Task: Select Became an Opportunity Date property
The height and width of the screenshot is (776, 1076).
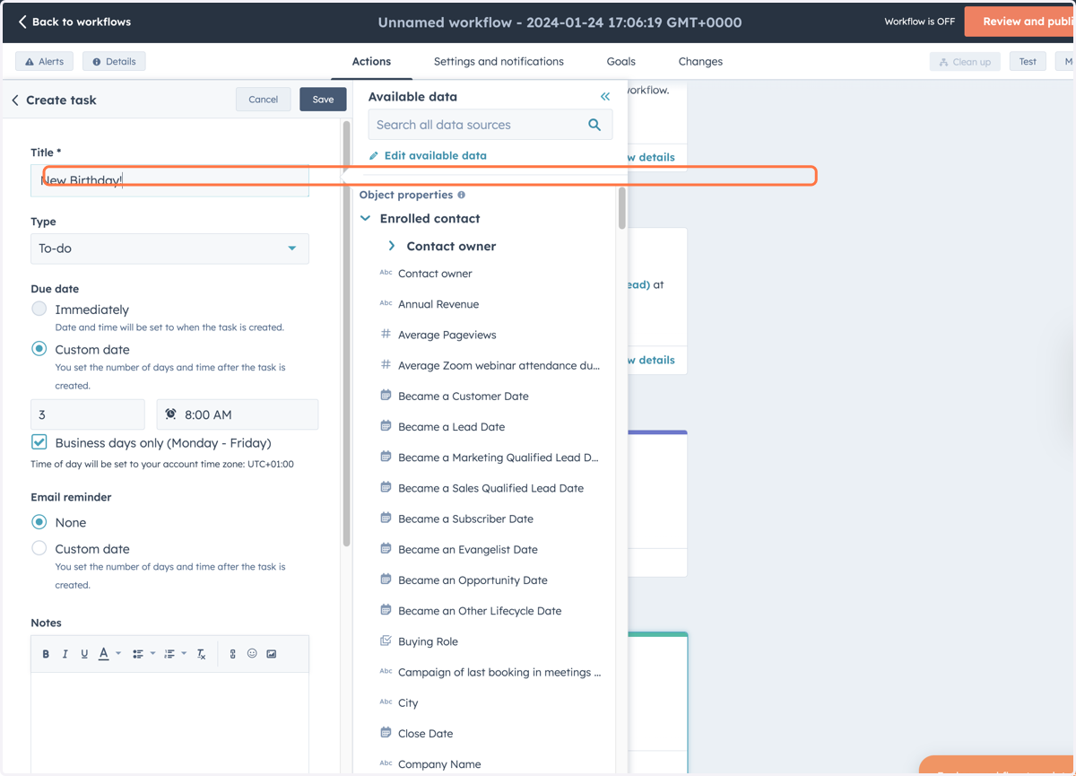Action: click(x=473, y=580)
